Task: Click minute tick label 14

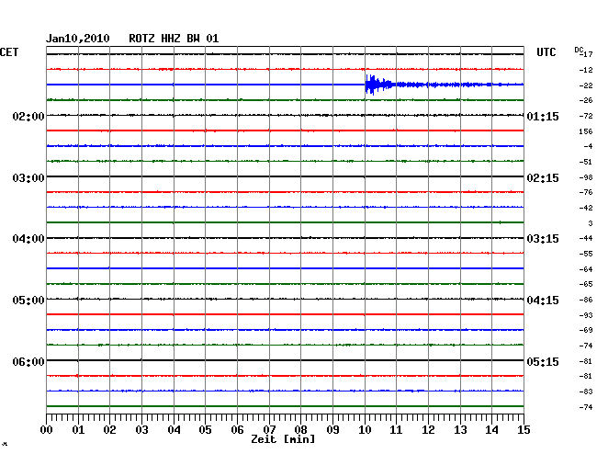Action: point(491,430)
